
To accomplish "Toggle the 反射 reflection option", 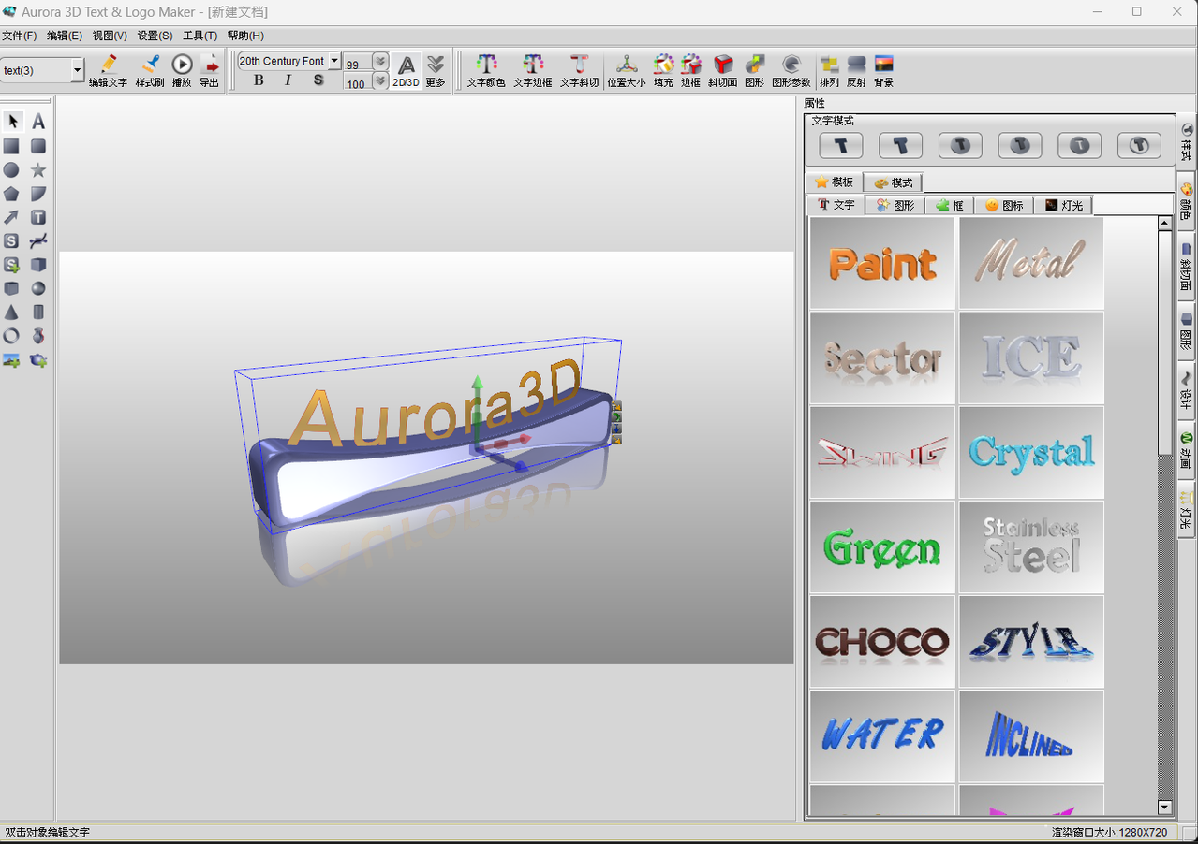I will click(x=856, y=70).
